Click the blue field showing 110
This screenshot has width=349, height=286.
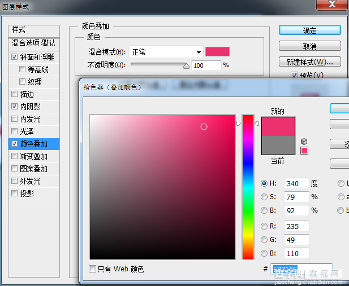[296, 253]
